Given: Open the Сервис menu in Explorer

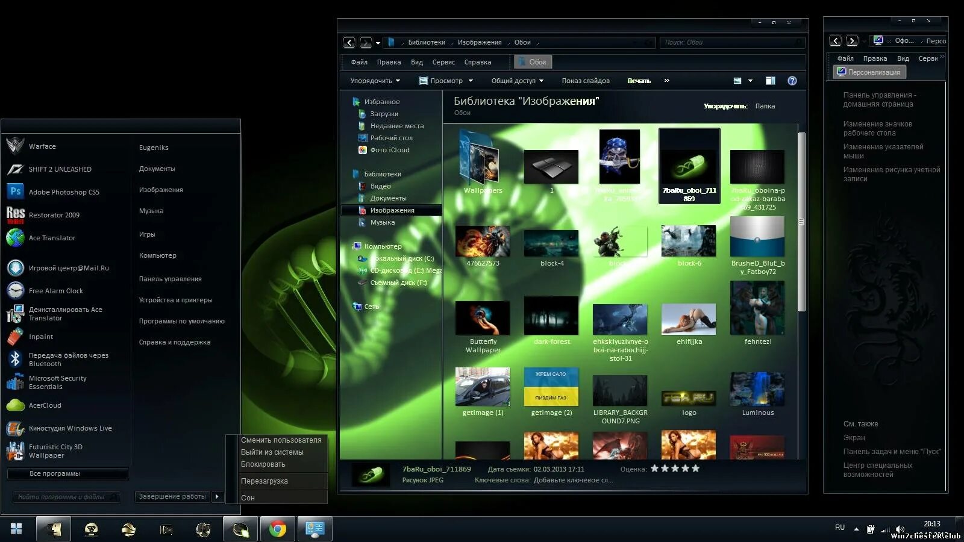Looking at the screenshot, I should (x=443, y=62).
